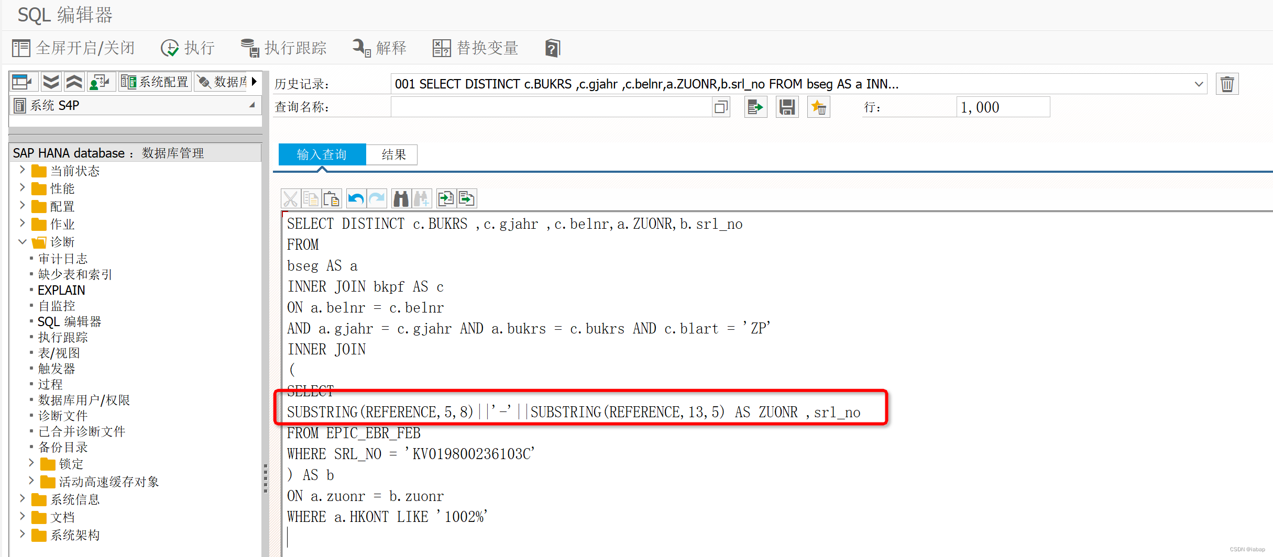Undo the last edit in the editor
Viewport: 1273px width, 557px height.
click(356, 198)
